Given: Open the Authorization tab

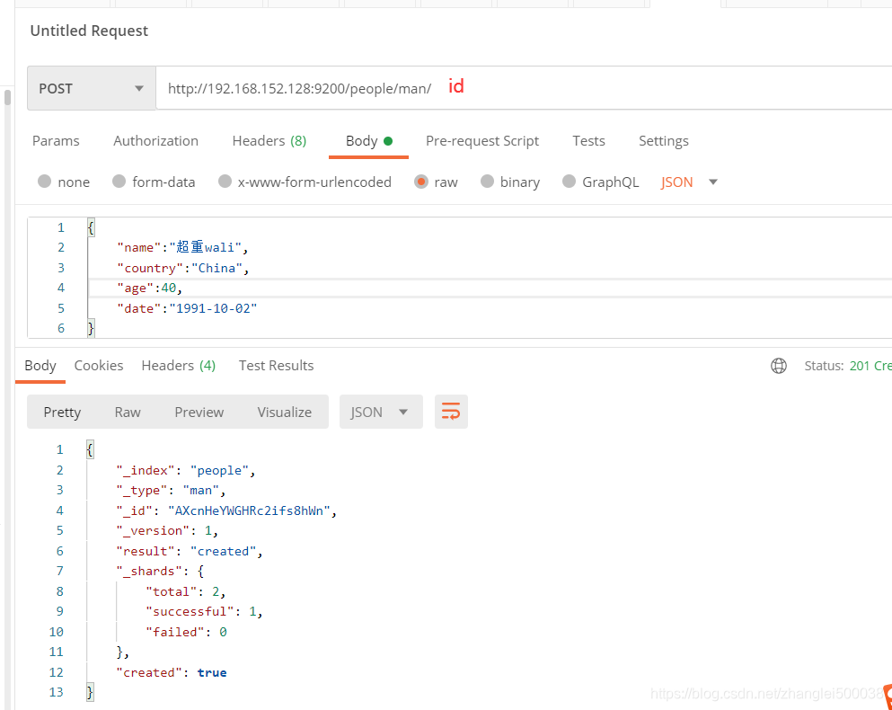Looking at the screenshot, I should pos(156,140).
